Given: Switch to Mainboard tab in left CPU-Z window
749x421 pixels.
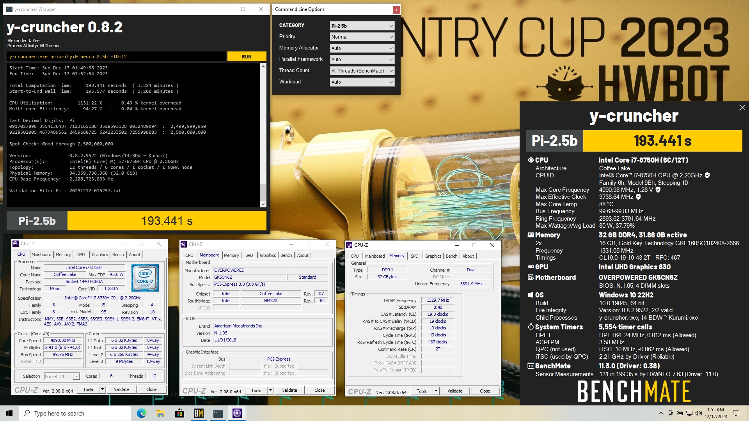Looking at the screenshot, I should click(x=41, y=255).
